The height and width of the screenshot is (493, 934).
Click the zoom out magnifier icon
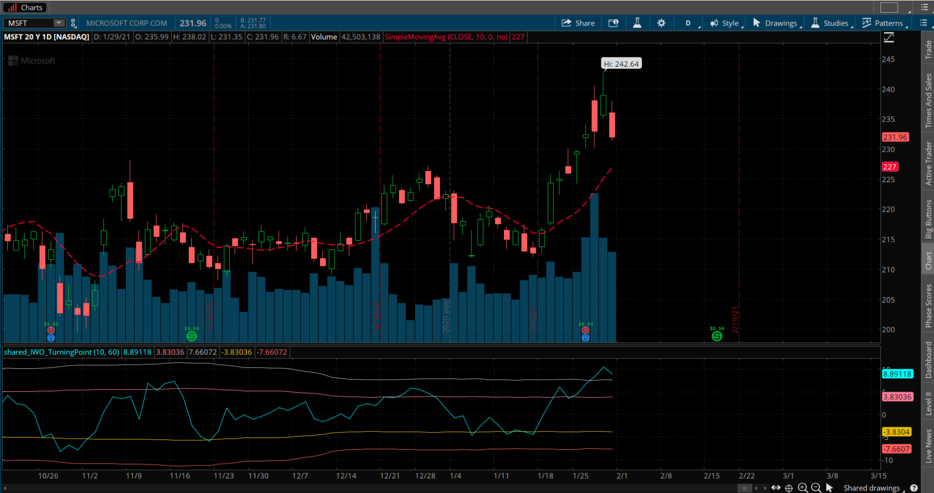(x=816, y=488)
